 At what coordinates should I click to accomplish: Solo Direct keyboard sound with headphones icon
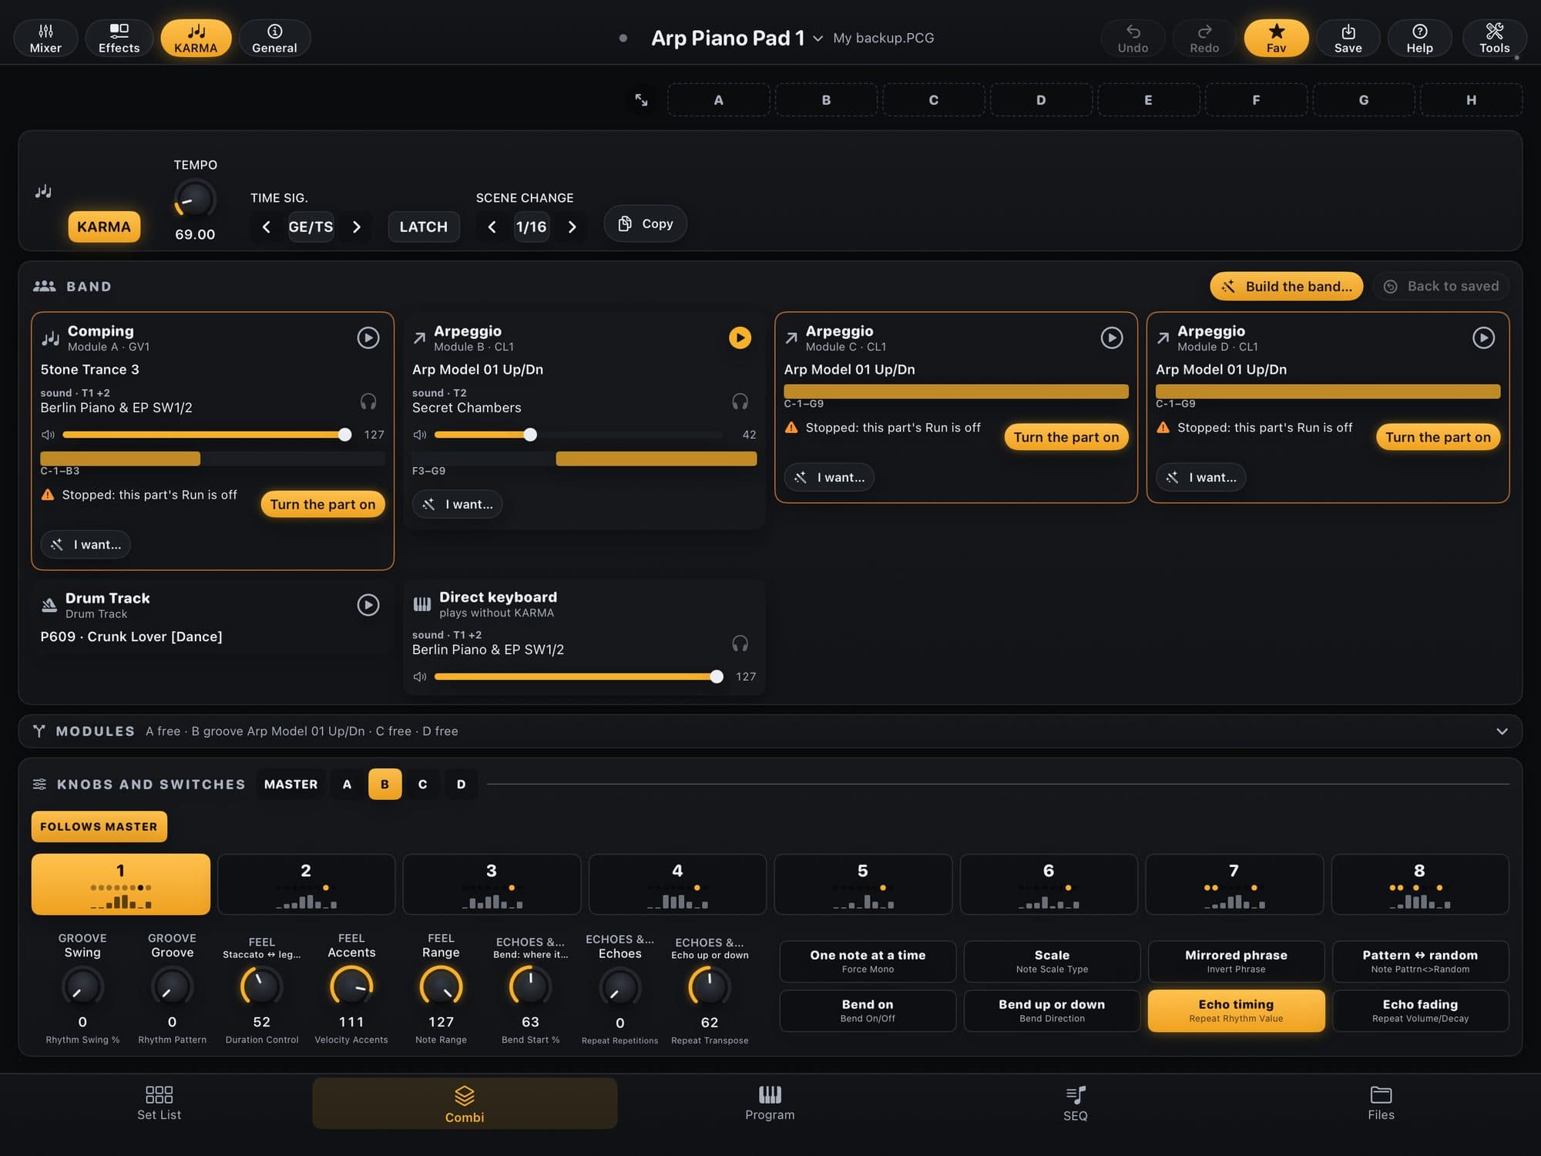click(740, 644)
